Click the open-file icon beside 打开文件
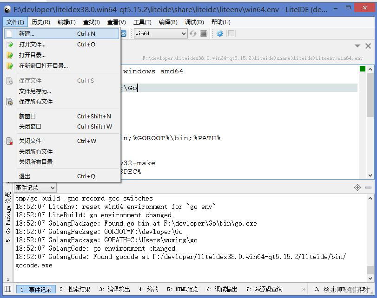The image size is (377, 298). coord(9,45)
